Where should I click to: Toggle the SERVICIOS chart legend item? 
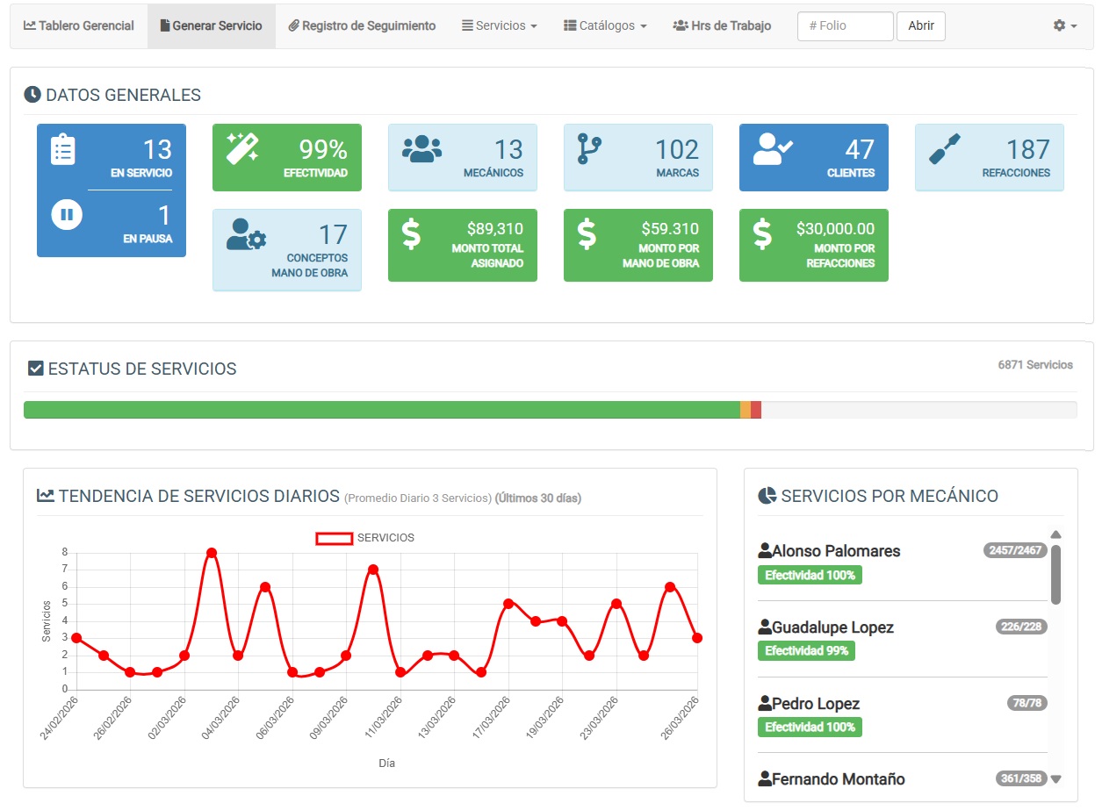click(x=365, y=538)
